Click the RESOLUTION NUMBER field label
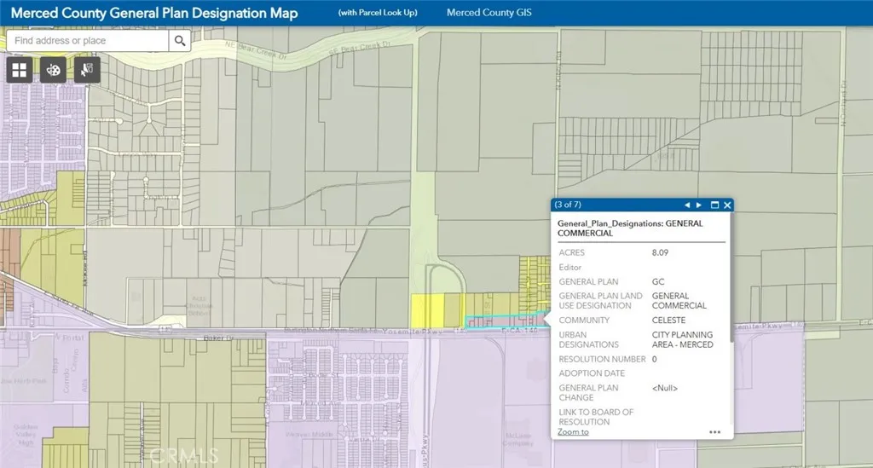Screen dimensions: 873x468 point(603,360)
